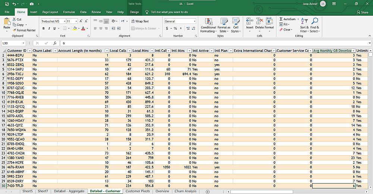Click the yellow fill color button
Image resolution: width=373 pixels, height=194 pixels.
tap(75, 28)
